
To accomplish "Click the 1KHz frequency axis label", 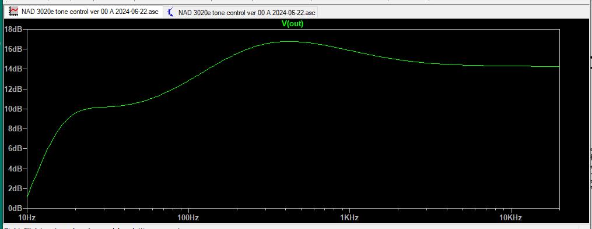I will [x=349, y=218].
